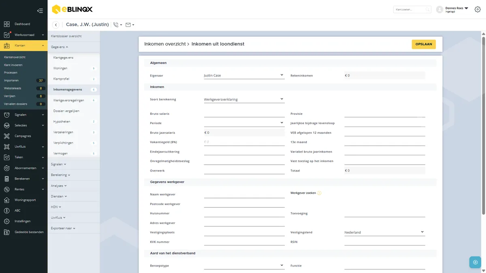Collapse the main sidebar with the arrow icon

[40, 11]
